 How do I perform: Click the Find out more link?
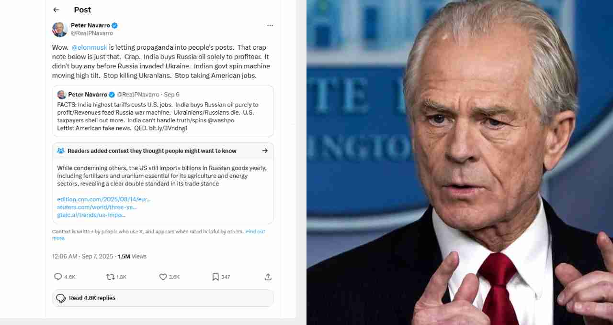(x=159, y=235)
